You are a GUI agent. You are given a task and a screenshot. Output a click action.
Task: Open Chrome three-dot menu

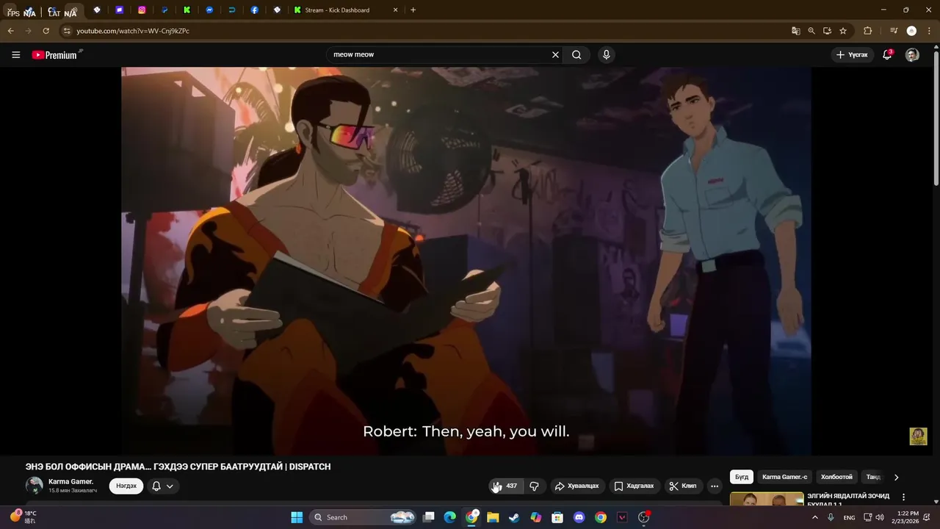(929, 31)
